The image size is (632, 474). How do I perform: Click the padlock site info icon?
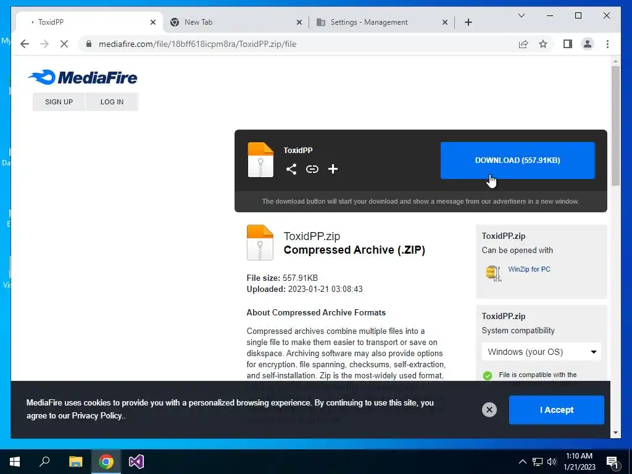click(89, 44)
